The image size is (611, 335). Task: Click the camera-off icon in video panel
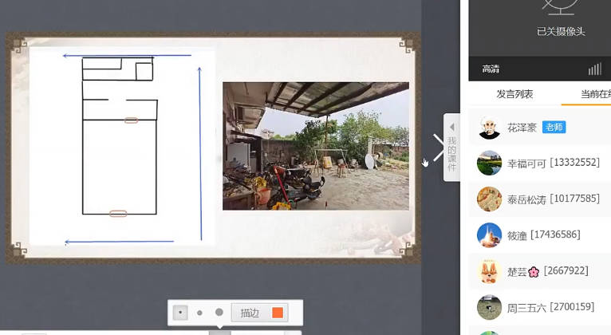[x=561, y=7]
